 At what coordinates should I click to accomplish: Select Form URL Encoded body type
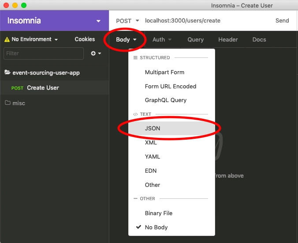coord(171,87)
